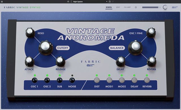Click the RELEASE label

tap(61, 69)
